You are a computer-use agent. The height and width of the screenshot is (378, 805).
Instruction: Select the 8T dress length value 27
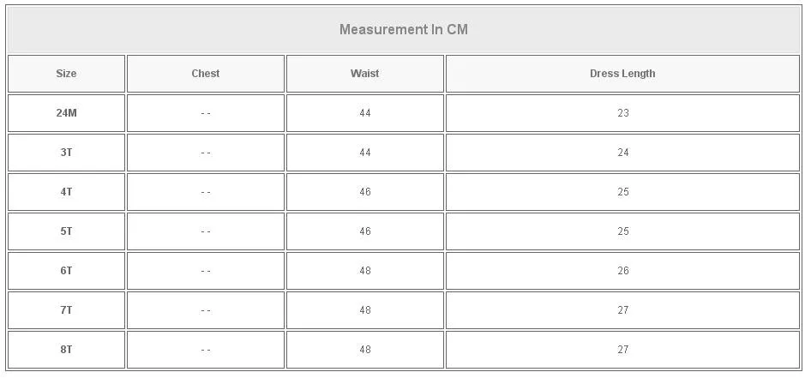[623, 350]
